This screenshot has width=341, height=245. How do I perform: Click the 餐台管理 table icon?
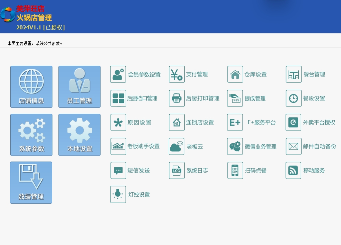294,74
